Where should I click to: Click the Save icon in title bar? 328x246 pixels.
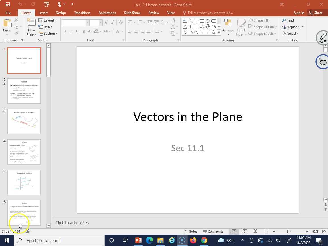click(x=8, y=4)
